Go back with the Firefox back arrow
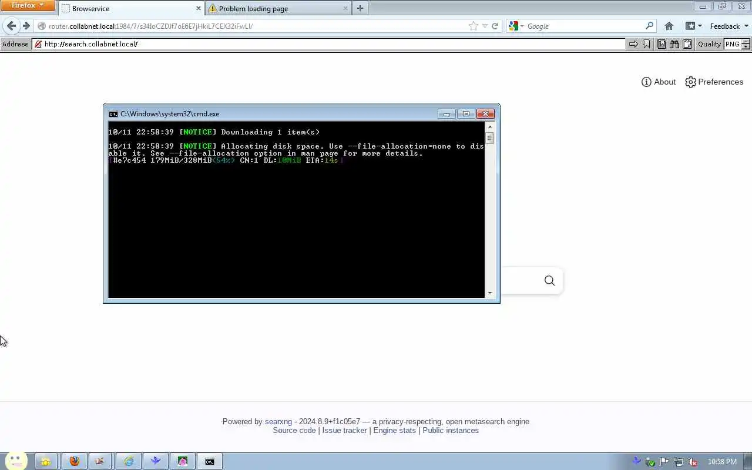This screenshot has width=752, height=470. (11, 26)
